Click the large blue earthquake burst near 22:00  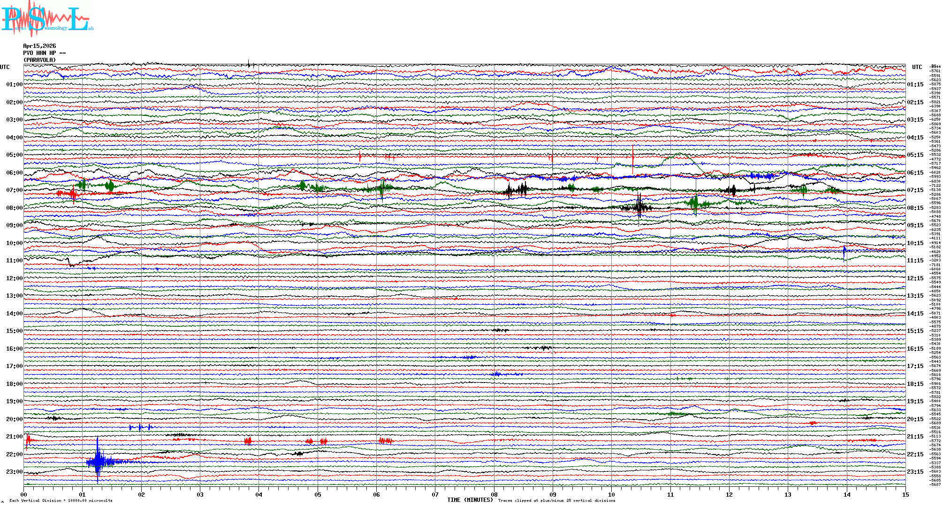click(x=98, y=462)
